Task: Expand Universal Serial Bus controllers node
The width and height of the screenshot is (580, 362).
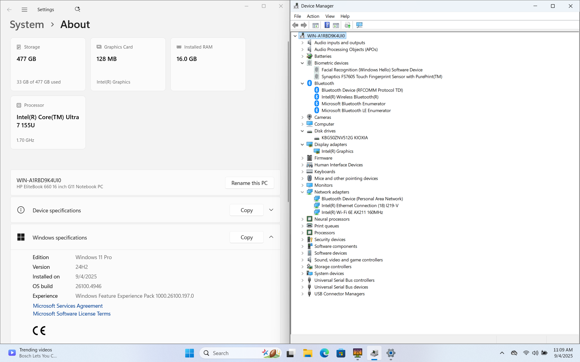Action: click(x=302, y=280)
